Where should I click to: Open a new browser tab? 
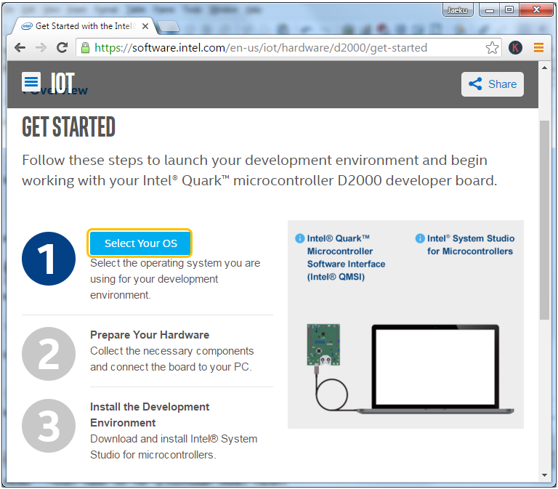point(168,27)
